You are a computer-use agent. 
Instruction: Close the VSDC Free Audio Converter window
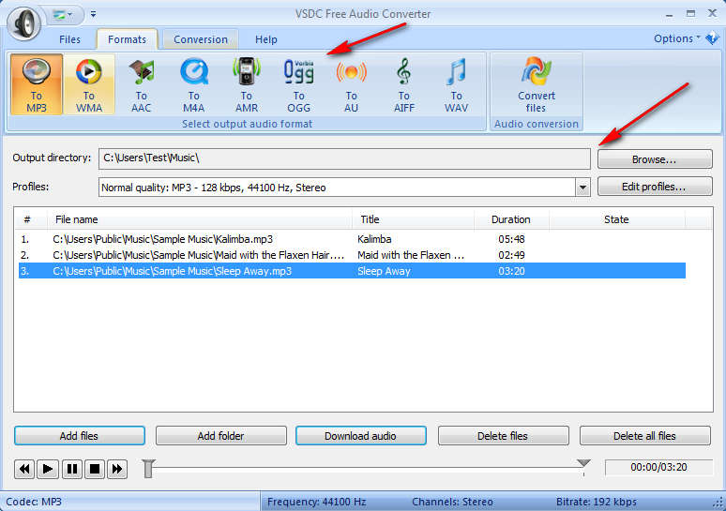pyautogui.click(x=713, y=13)
